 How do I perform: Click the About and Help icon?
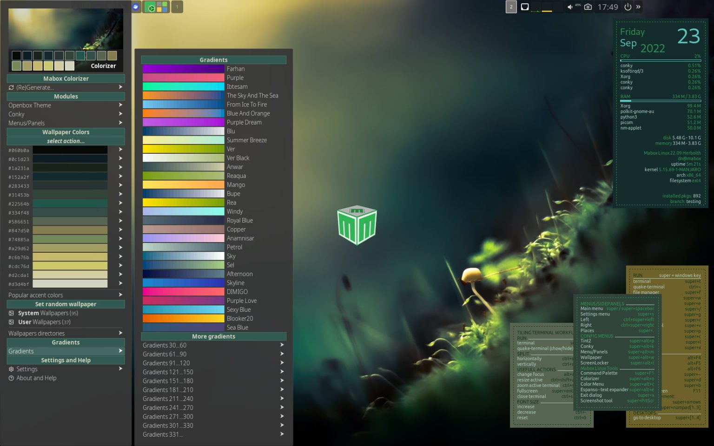coord(11,378)
